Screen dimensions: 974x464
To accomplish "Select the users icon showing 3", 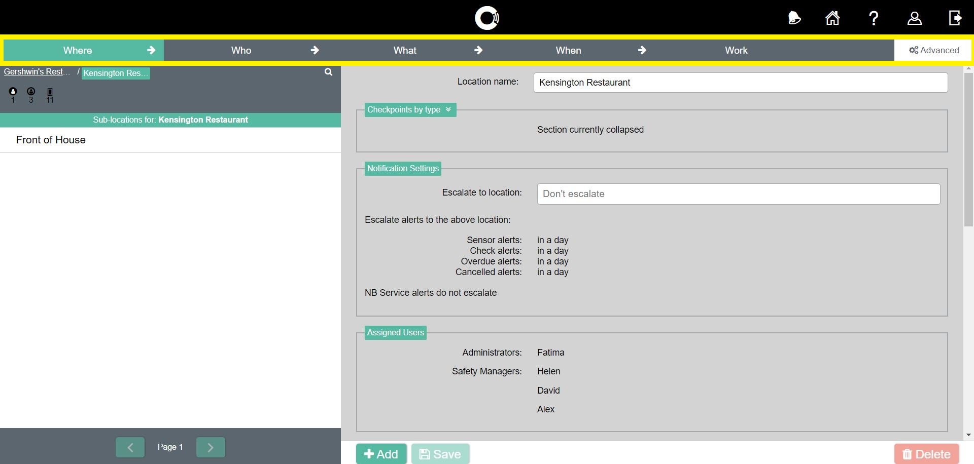I will 31,92.
